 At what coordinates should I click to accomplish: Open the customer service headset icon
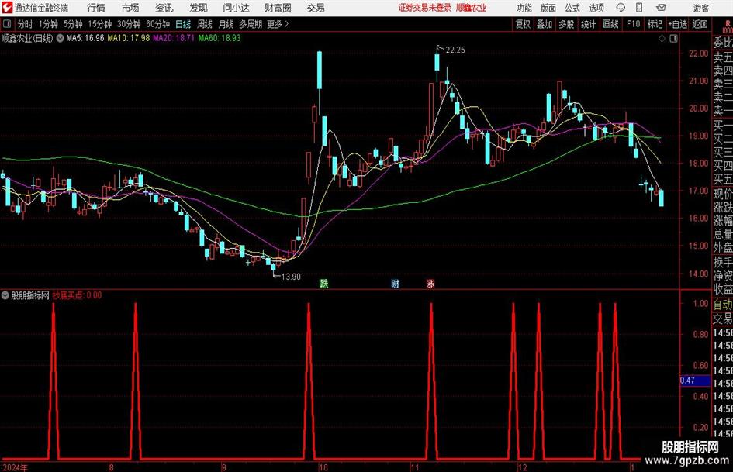(x=621, y=8)
